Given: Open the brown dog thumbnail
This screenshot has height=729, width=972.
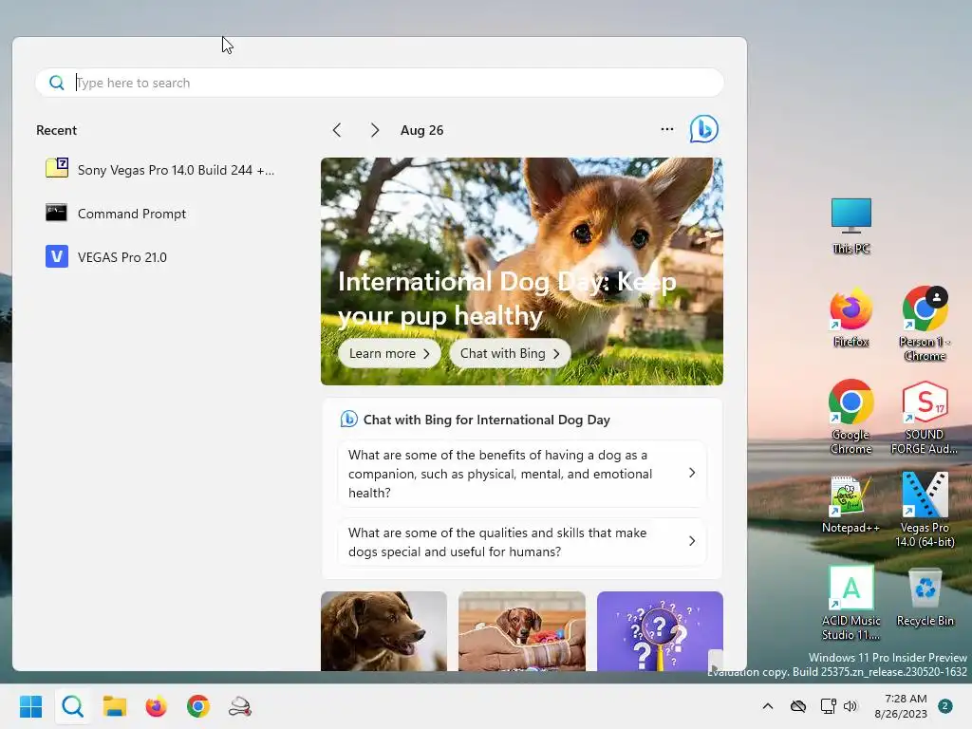Looking at the screenshot, I should 383,631.
